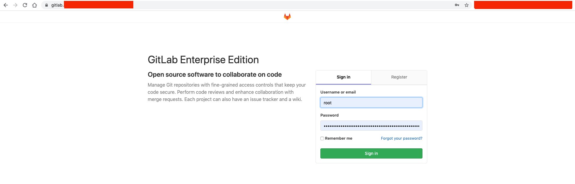Click into the Password input field

click(371, 126)
